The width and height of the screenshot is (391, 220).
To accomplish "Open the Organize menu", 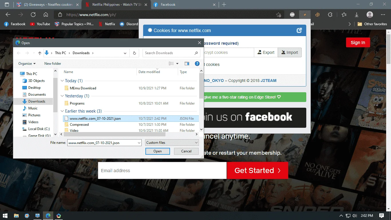I will click(27, 64).
